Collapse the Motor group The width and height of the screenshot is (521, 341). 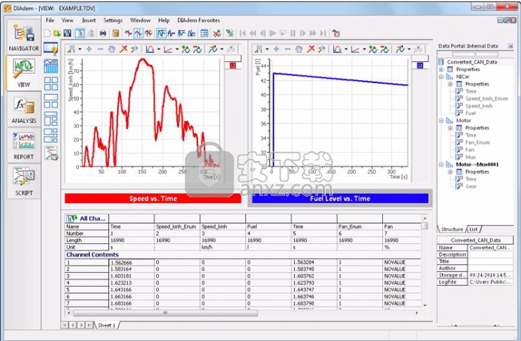[x=441, y=121]
